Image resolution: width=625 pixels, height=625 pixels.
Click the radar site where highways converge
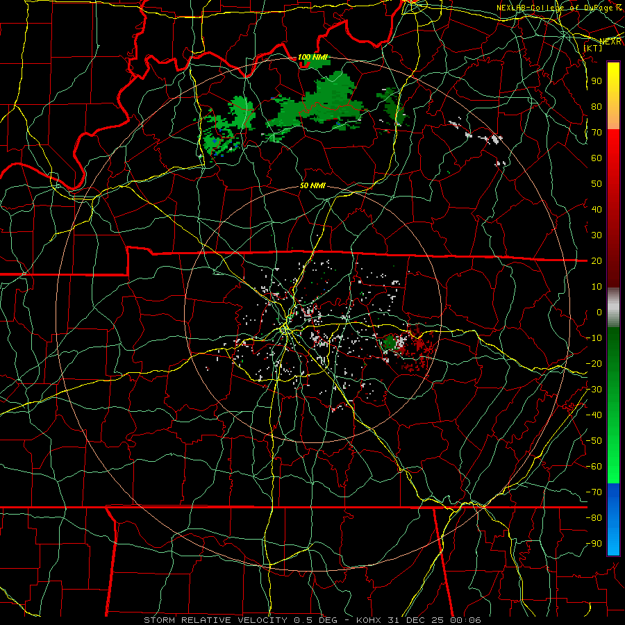tap(285, 330)
